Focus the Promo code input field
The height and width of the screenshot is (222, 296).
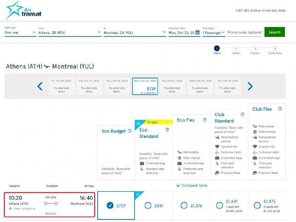coord(245,32)
